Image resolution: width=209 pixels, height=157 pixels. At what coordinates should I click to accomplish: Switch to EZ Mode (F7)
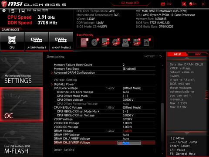tap(130, 3)
